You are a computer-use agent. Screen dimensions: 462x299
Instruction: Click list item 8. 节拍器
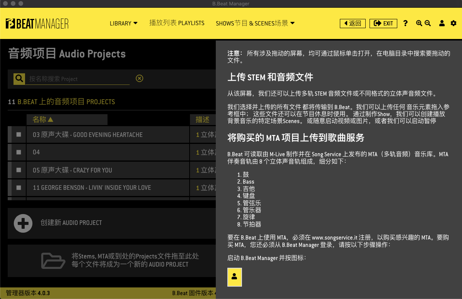tap(249, 224)
